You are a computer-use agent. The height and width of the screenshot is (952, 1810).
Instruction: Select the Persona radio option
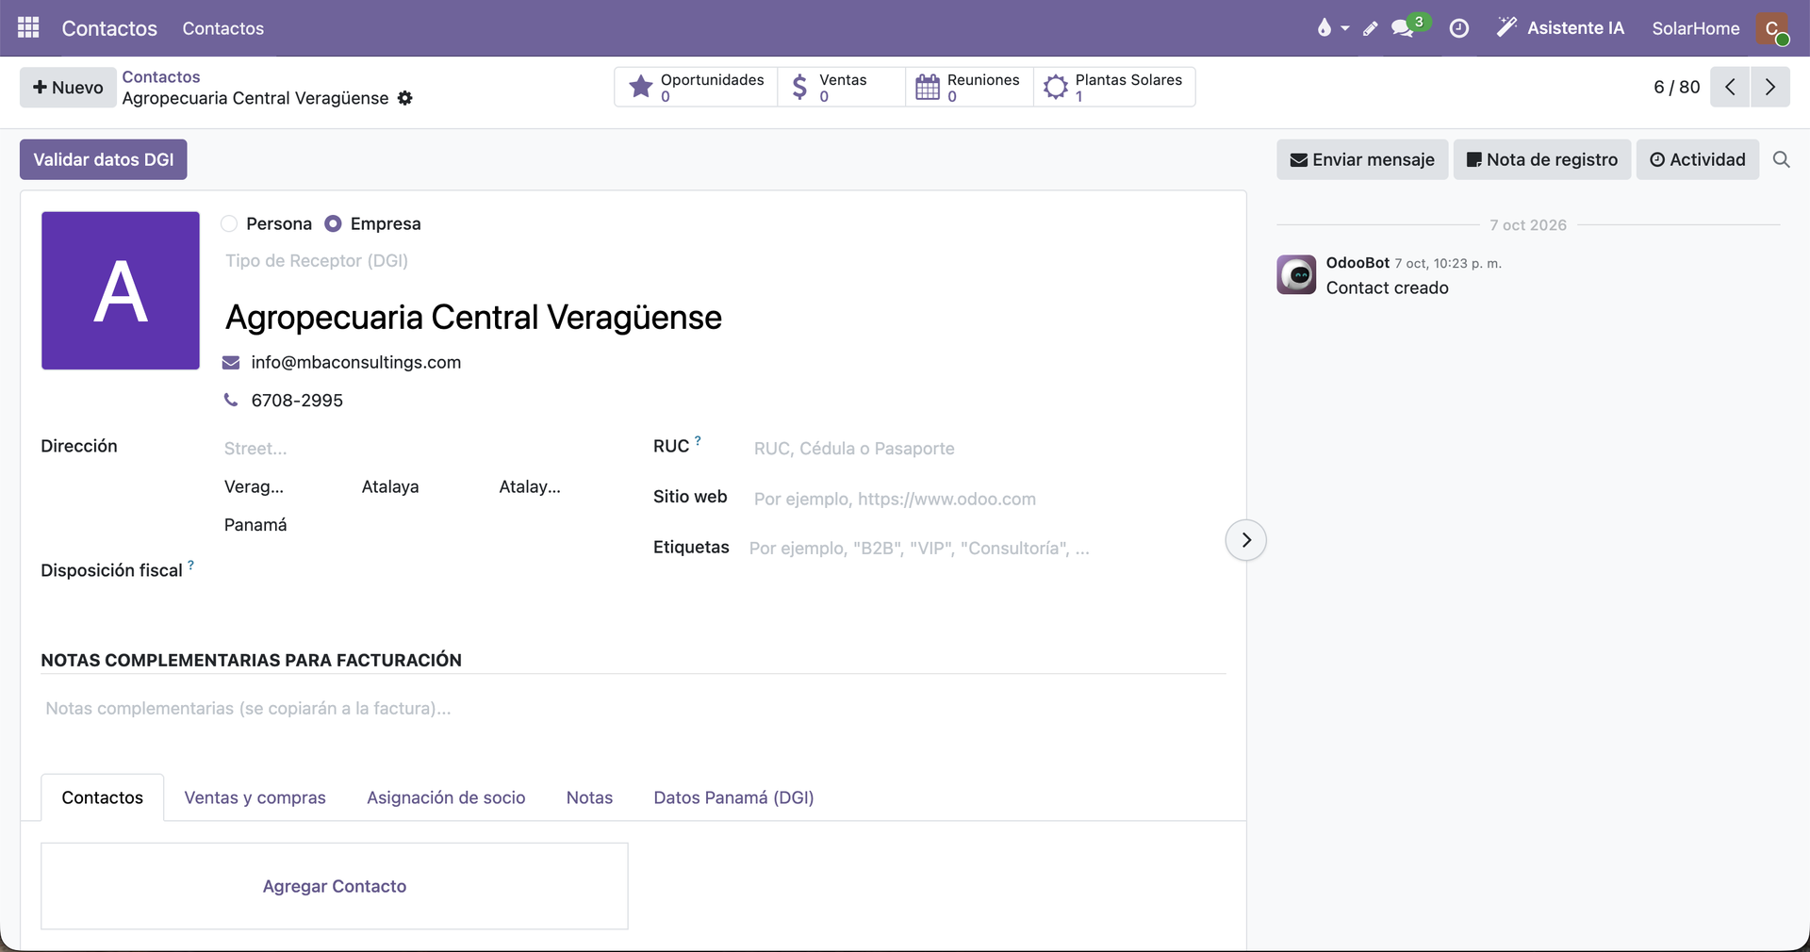pos(229,223)
